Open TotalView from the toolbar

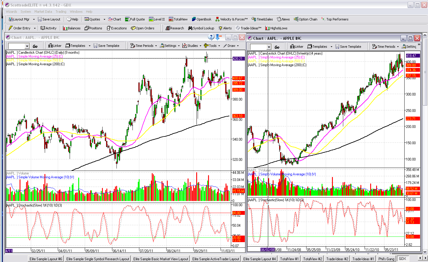click(178, 19)
